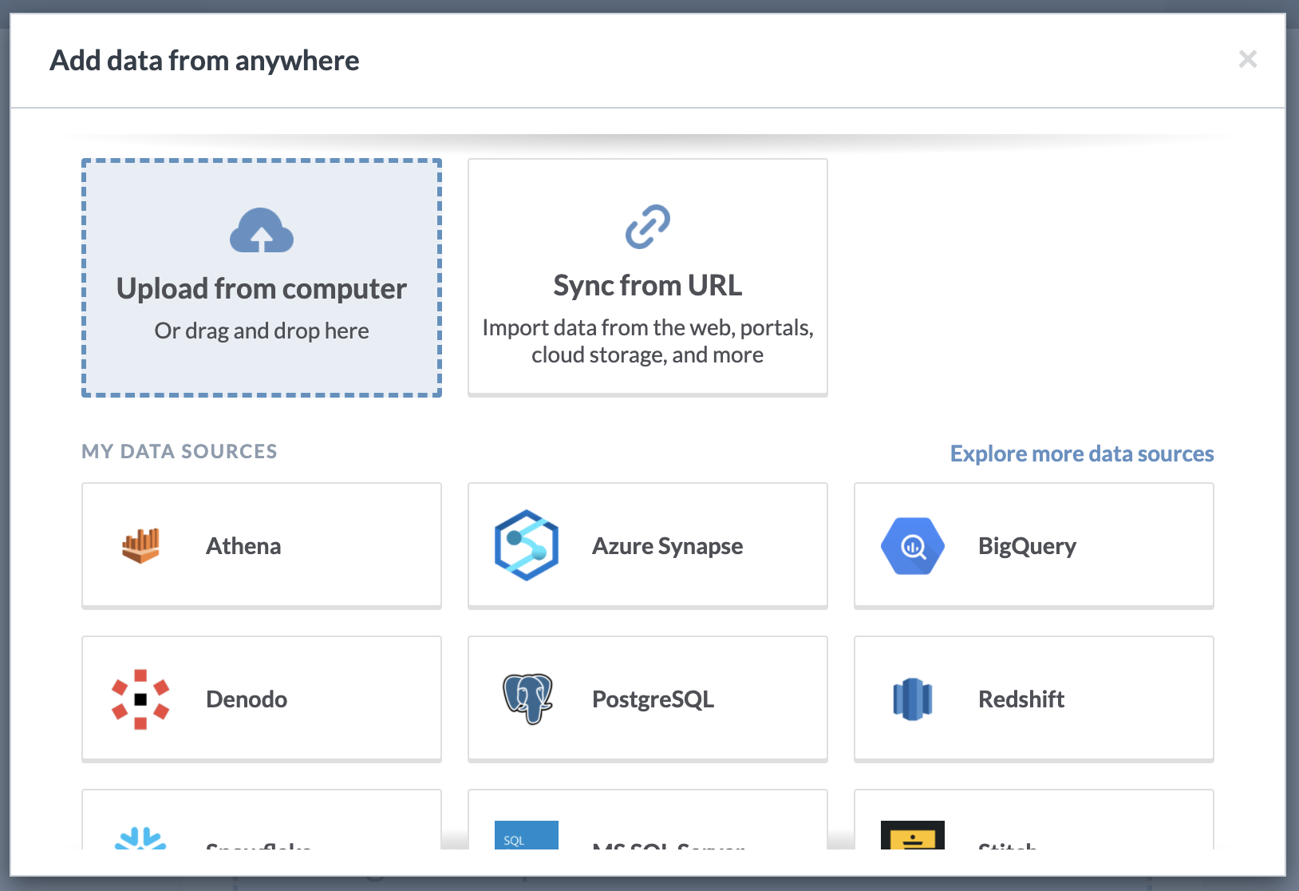Select the MS SQL Server icon
The height and width of the screenshot is (891, 1299).
[x=527, y=835]
